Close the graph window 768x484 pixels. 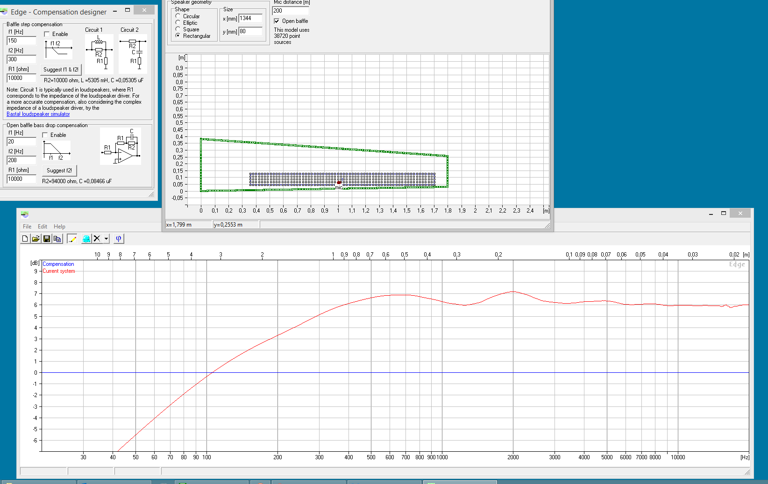(740, 213)
